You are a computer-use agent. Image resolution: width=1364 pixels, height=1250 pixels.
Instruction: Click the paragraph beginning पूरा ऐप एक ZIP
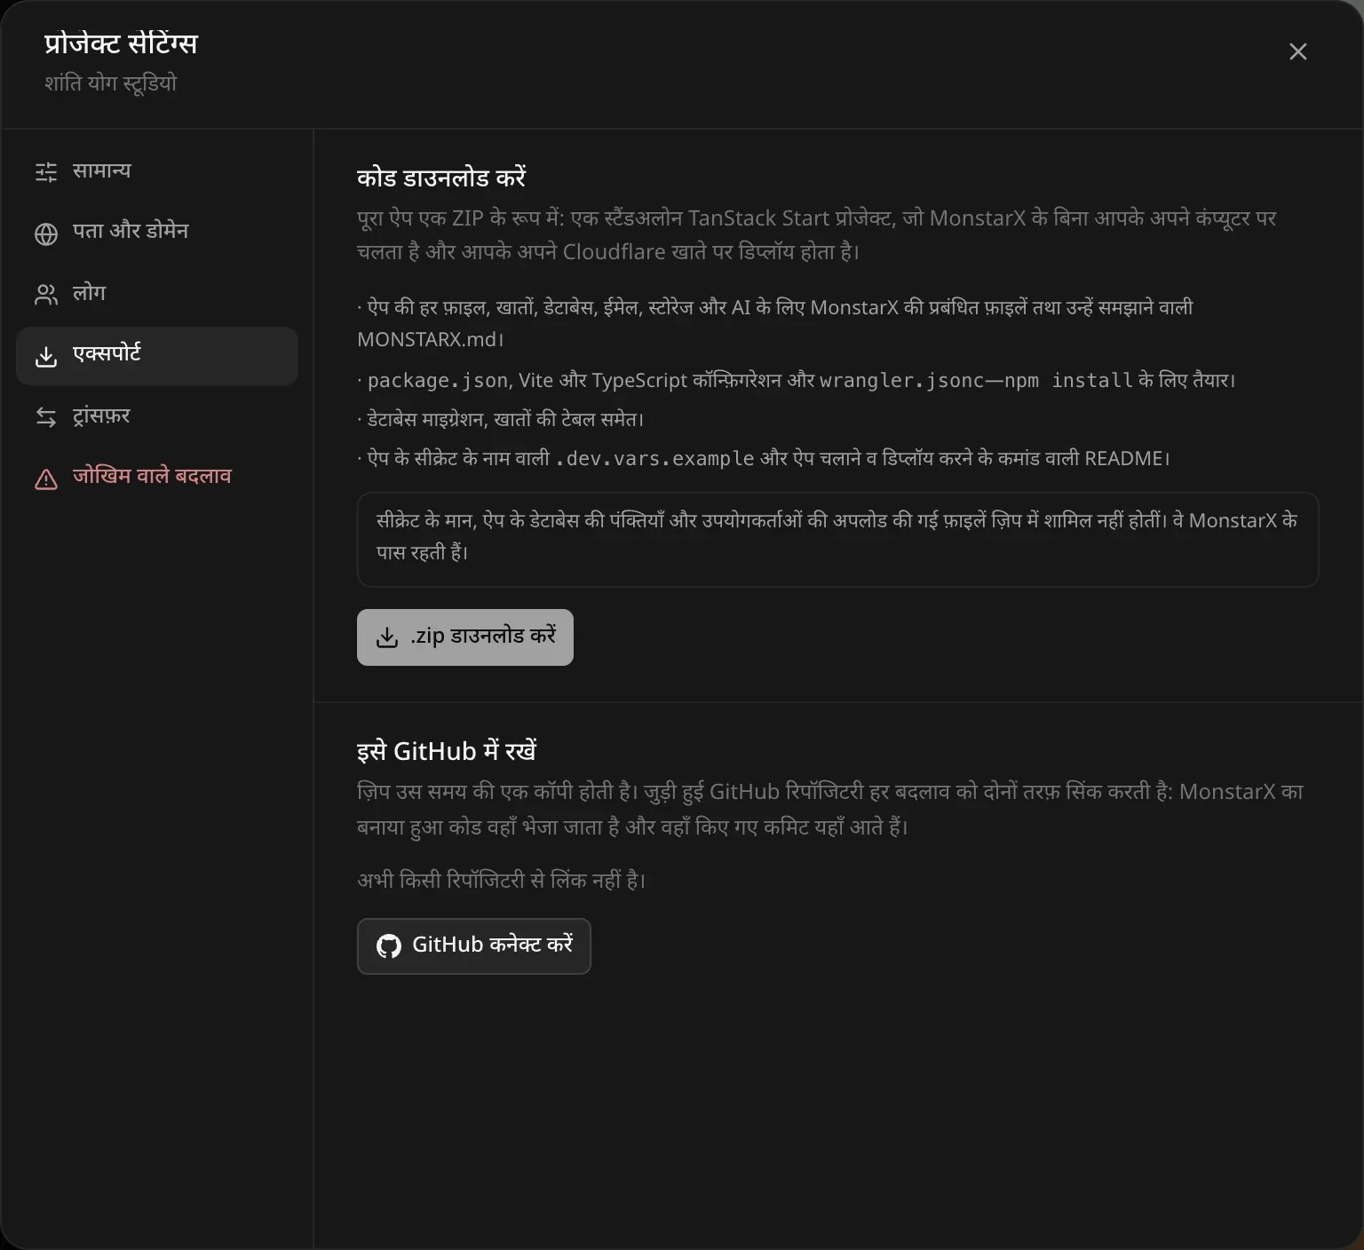tap(817, 235)
